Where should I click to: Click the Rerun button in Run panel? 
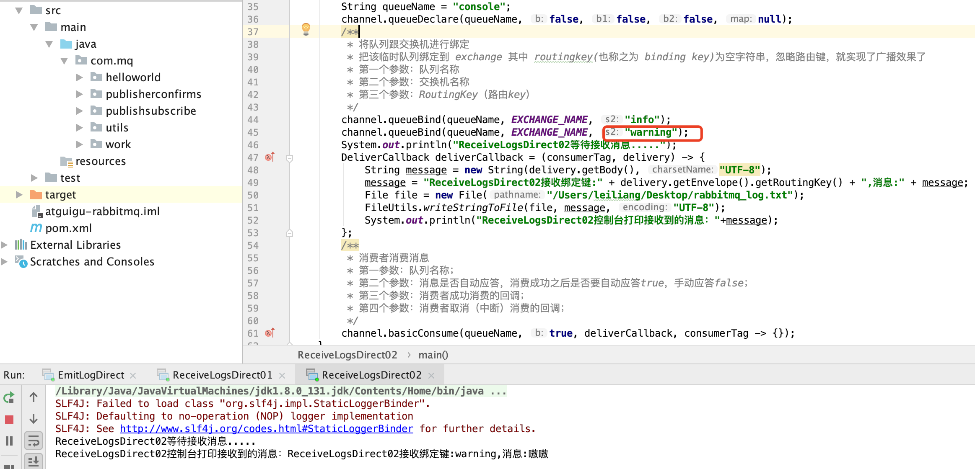9,397
